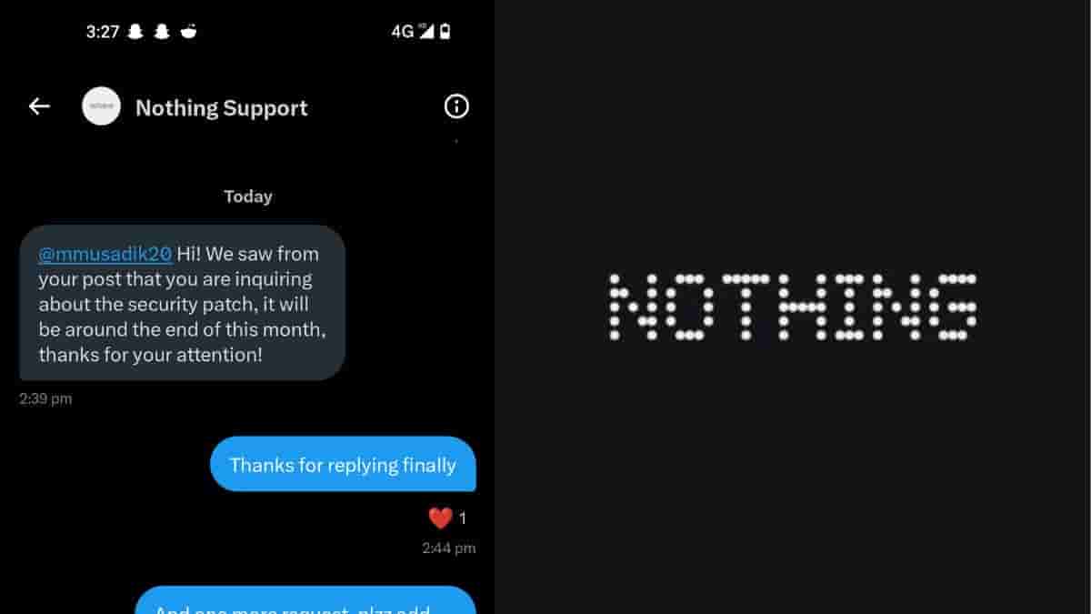This screenshot has width=1091, height=614.
Task: Open the Nothing Support conversation title
Action: (222, 107)
